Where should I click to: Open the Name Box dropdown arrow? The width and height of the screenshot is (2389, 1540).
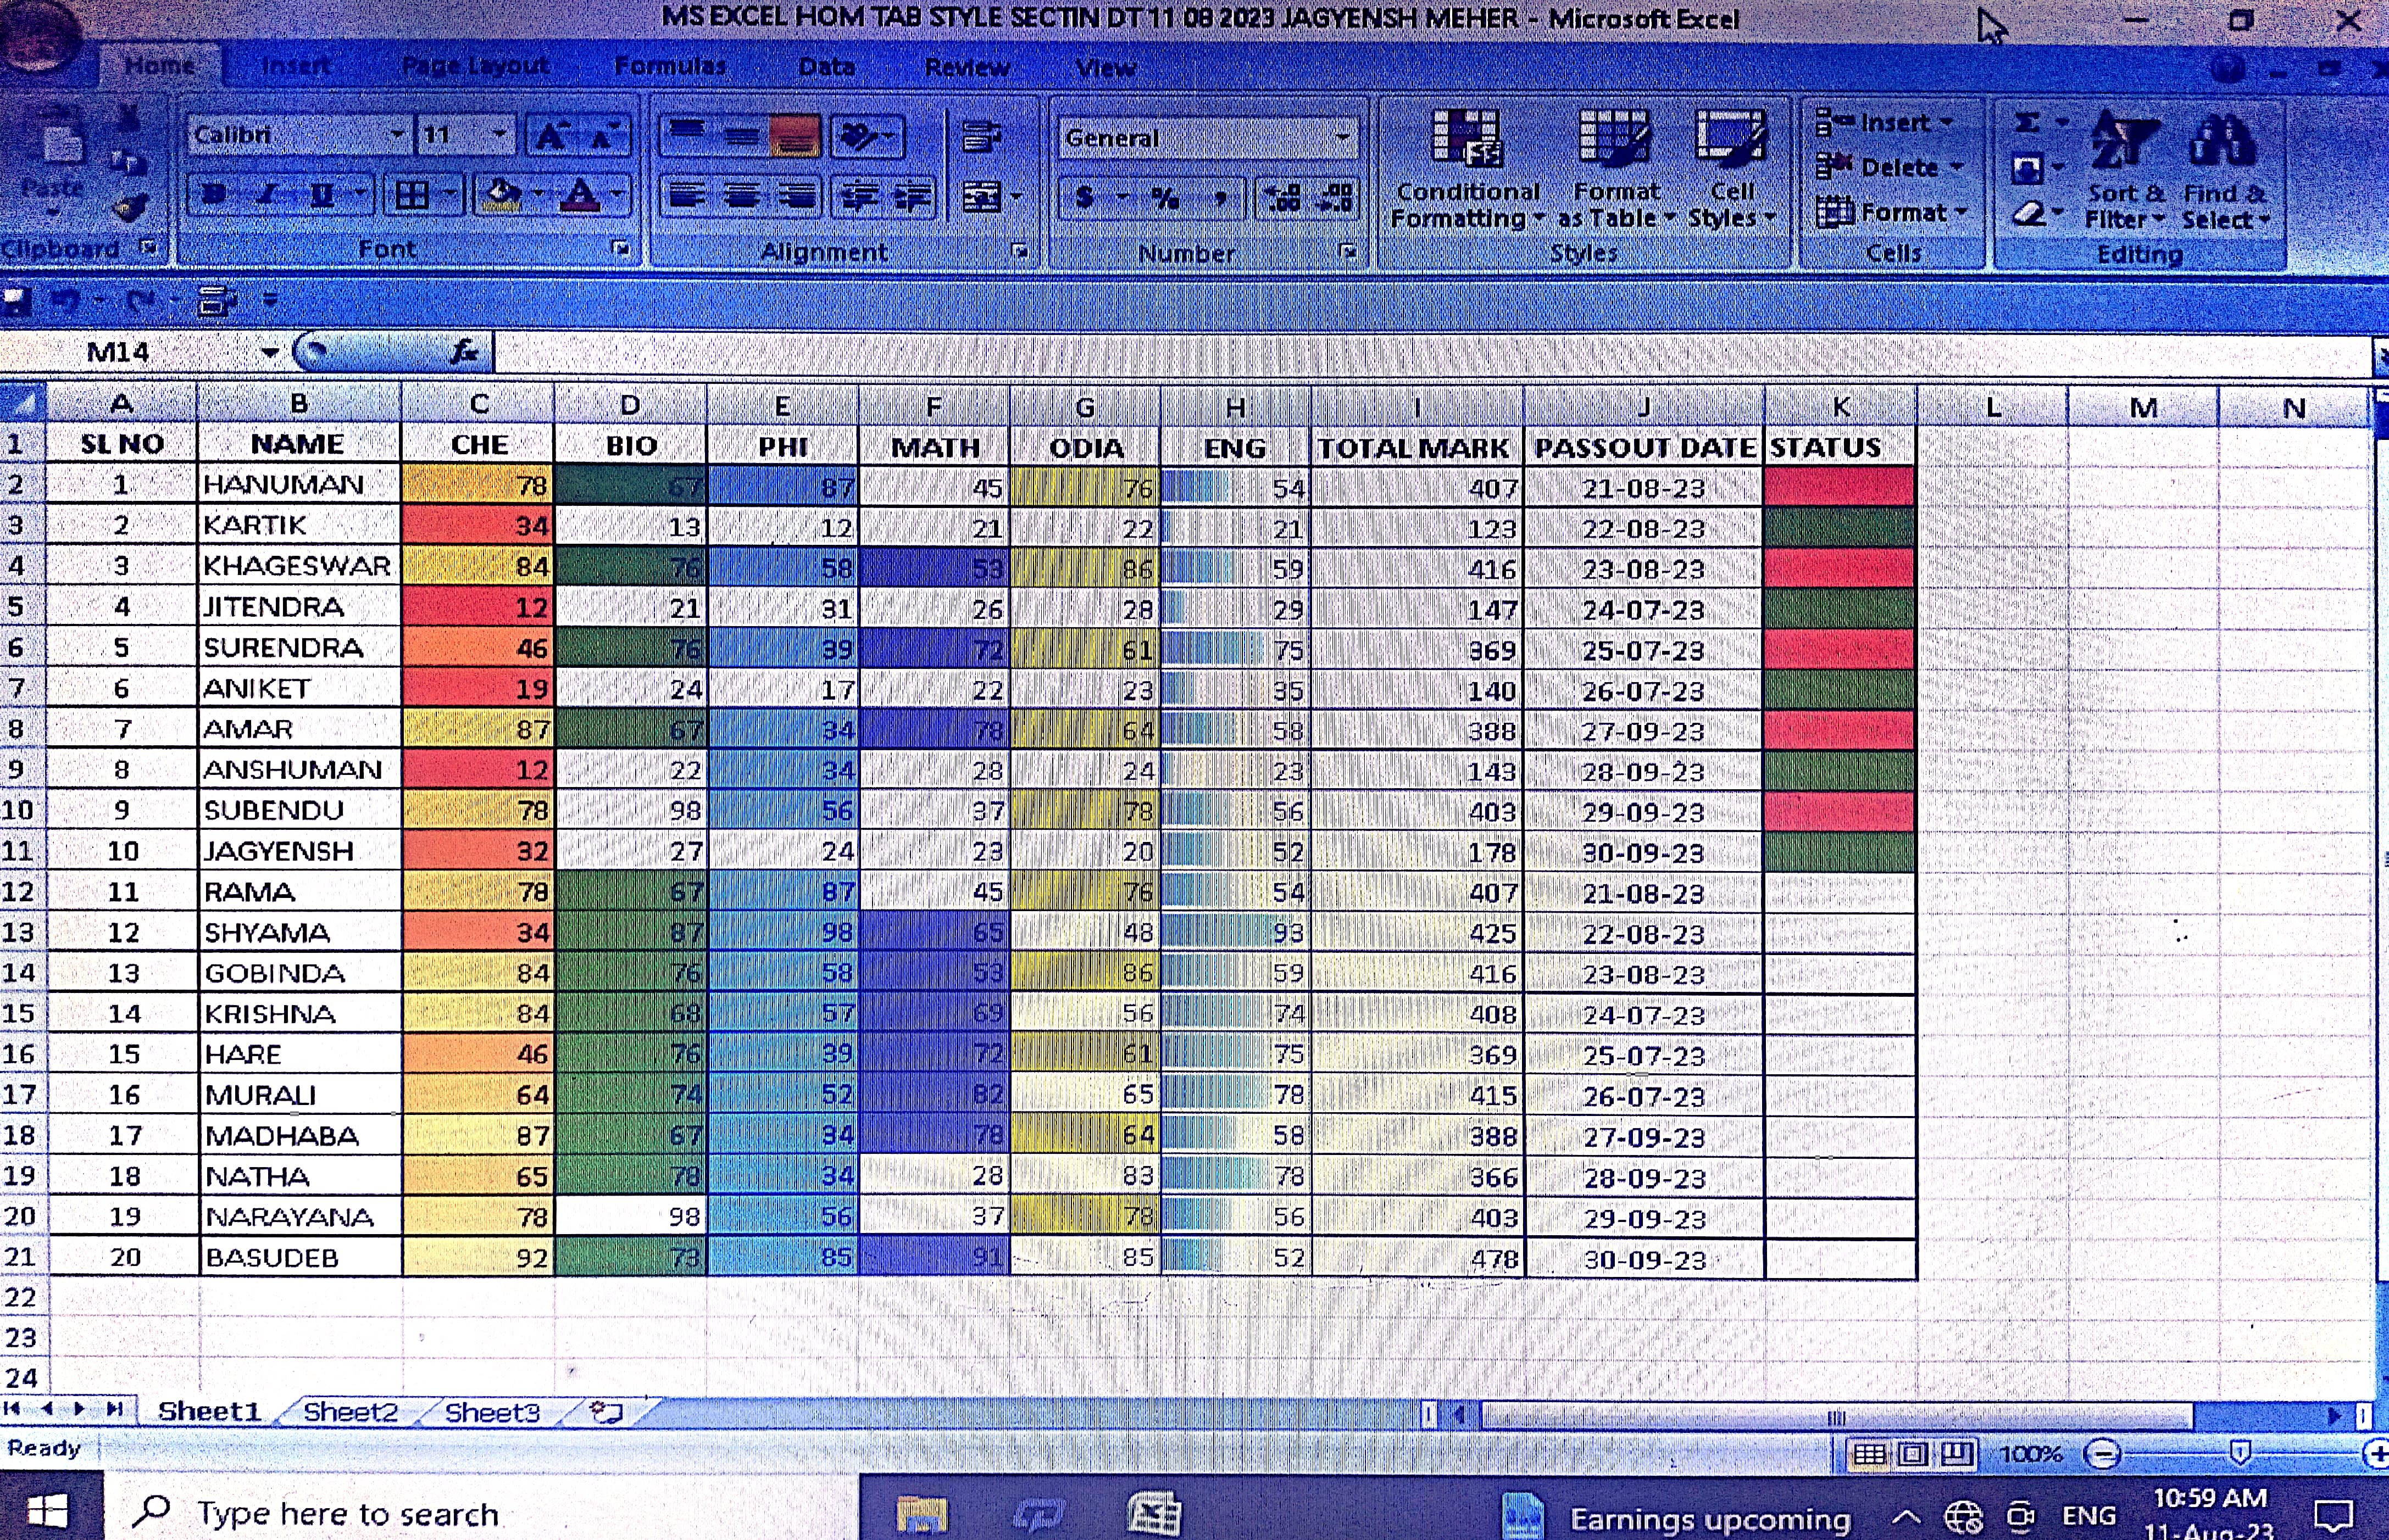tap(269, 352)
